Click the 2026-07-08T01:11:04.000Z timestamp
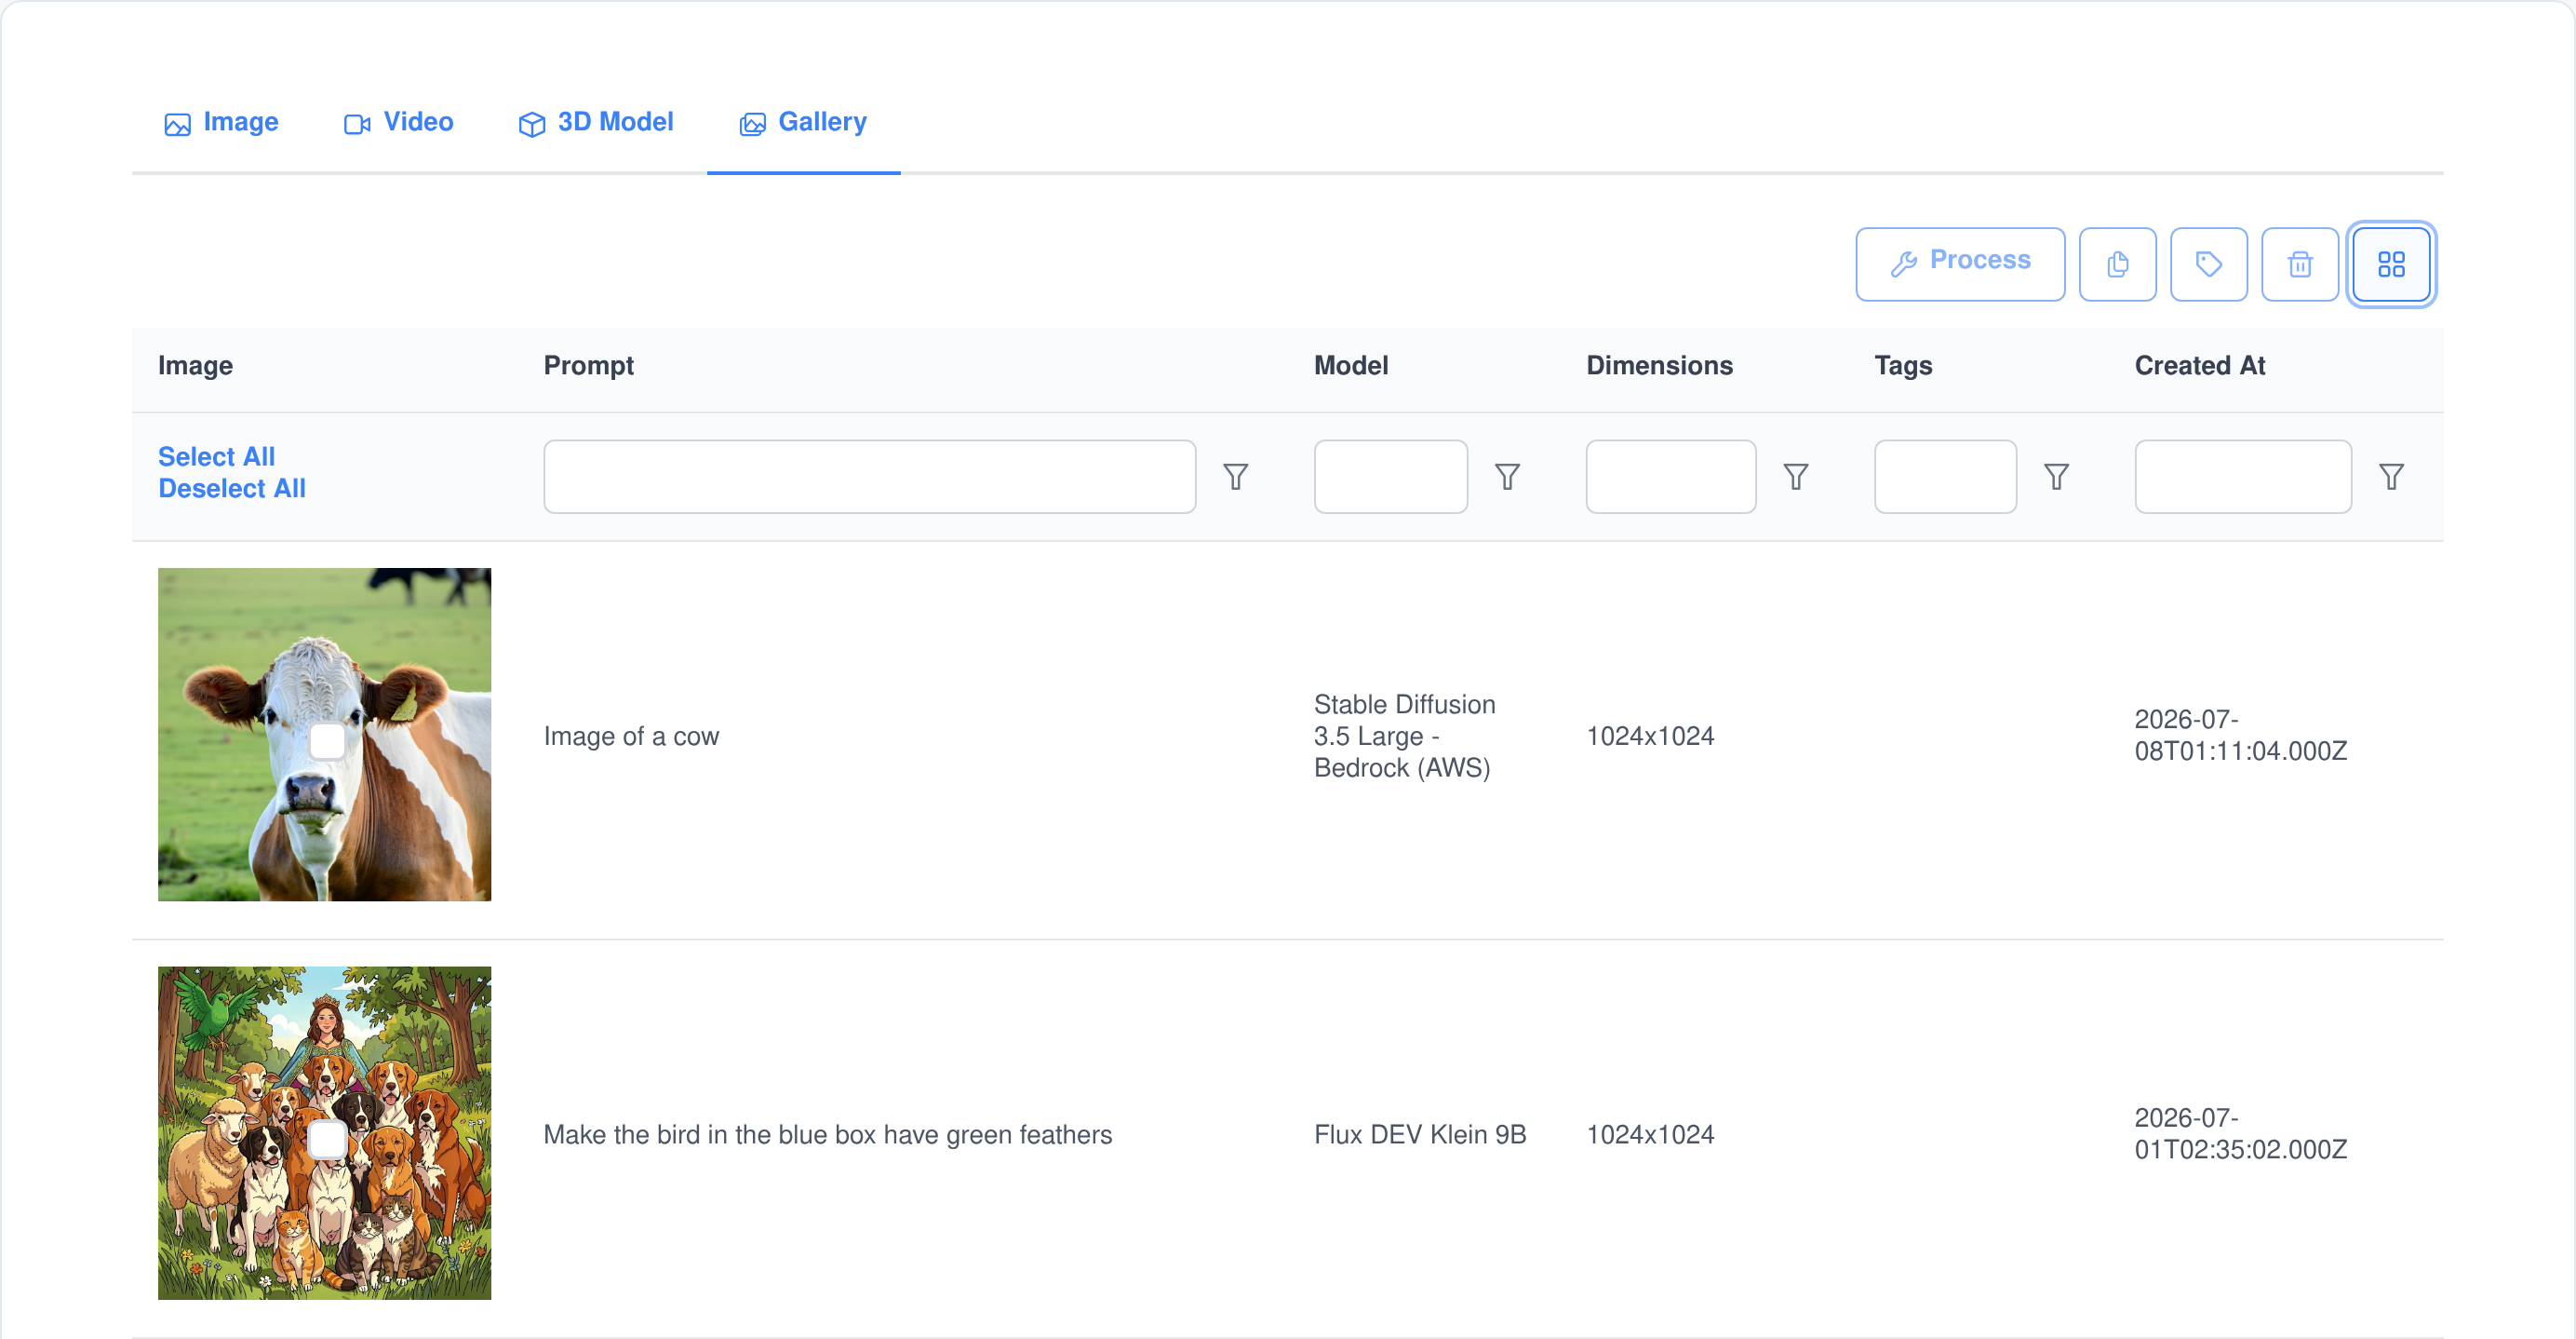Image resolution: width=2576 pixels, height=1339 pixels. pos(2240,736)
